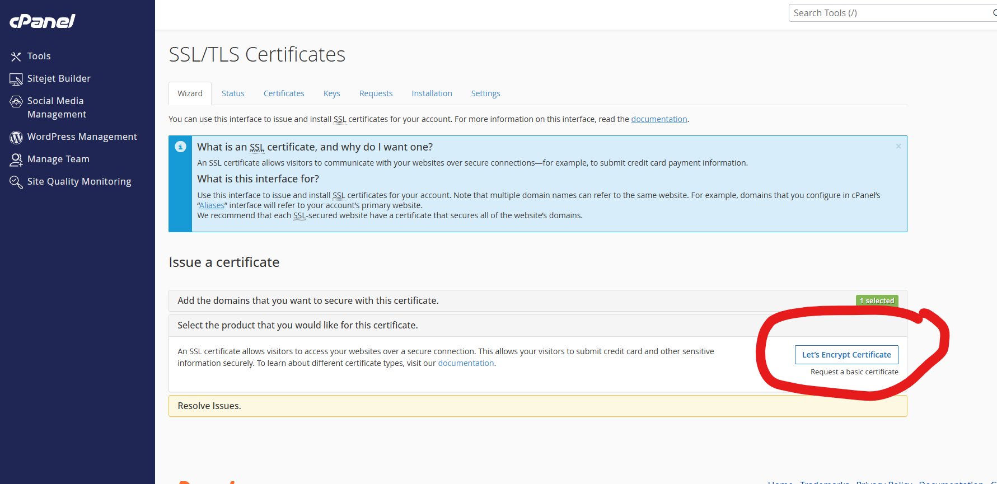Click the green 1 selected badge
Viewport: 997px width, 484px height.
point(877,300)
